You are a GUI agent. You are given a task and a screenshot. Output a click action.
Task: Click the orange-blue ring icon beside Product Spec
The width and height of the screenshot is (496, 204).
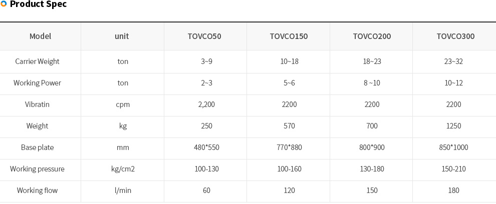point(4,4)
